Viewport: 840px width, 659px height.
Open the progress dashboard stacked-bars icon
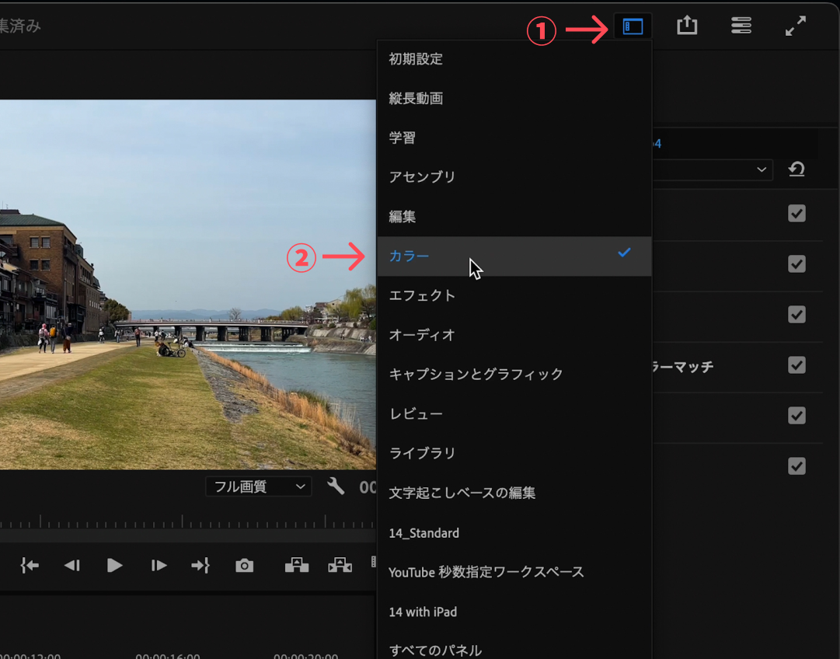point(741,25)
